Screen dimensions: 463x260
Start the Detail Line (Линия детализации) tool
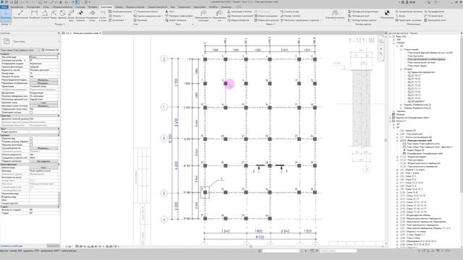coord(120,12)
